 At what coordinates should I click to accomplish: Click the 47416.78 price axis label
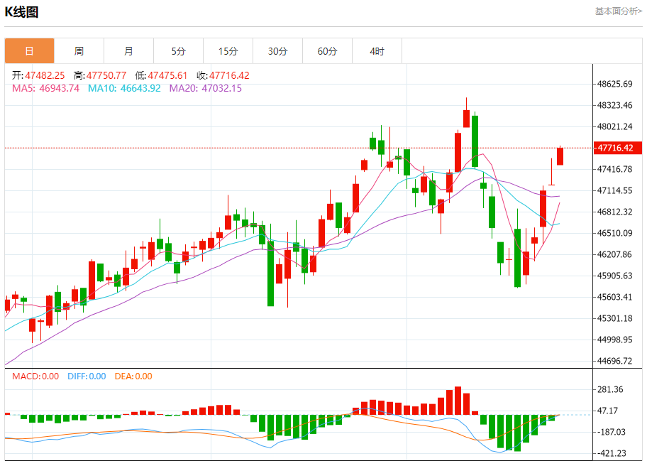click(615, 169)
